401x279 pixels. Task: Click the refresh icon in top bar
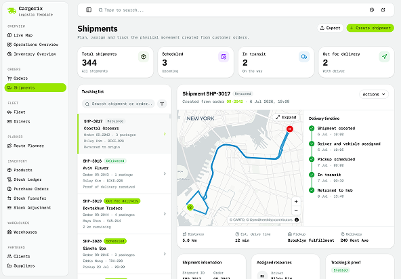click(383, 10)
